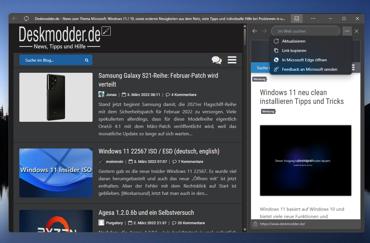This screenshot has height=243, width=370.
Task: Choose Link kopieren in the sidebar menu
Action: tap(311, 50)
